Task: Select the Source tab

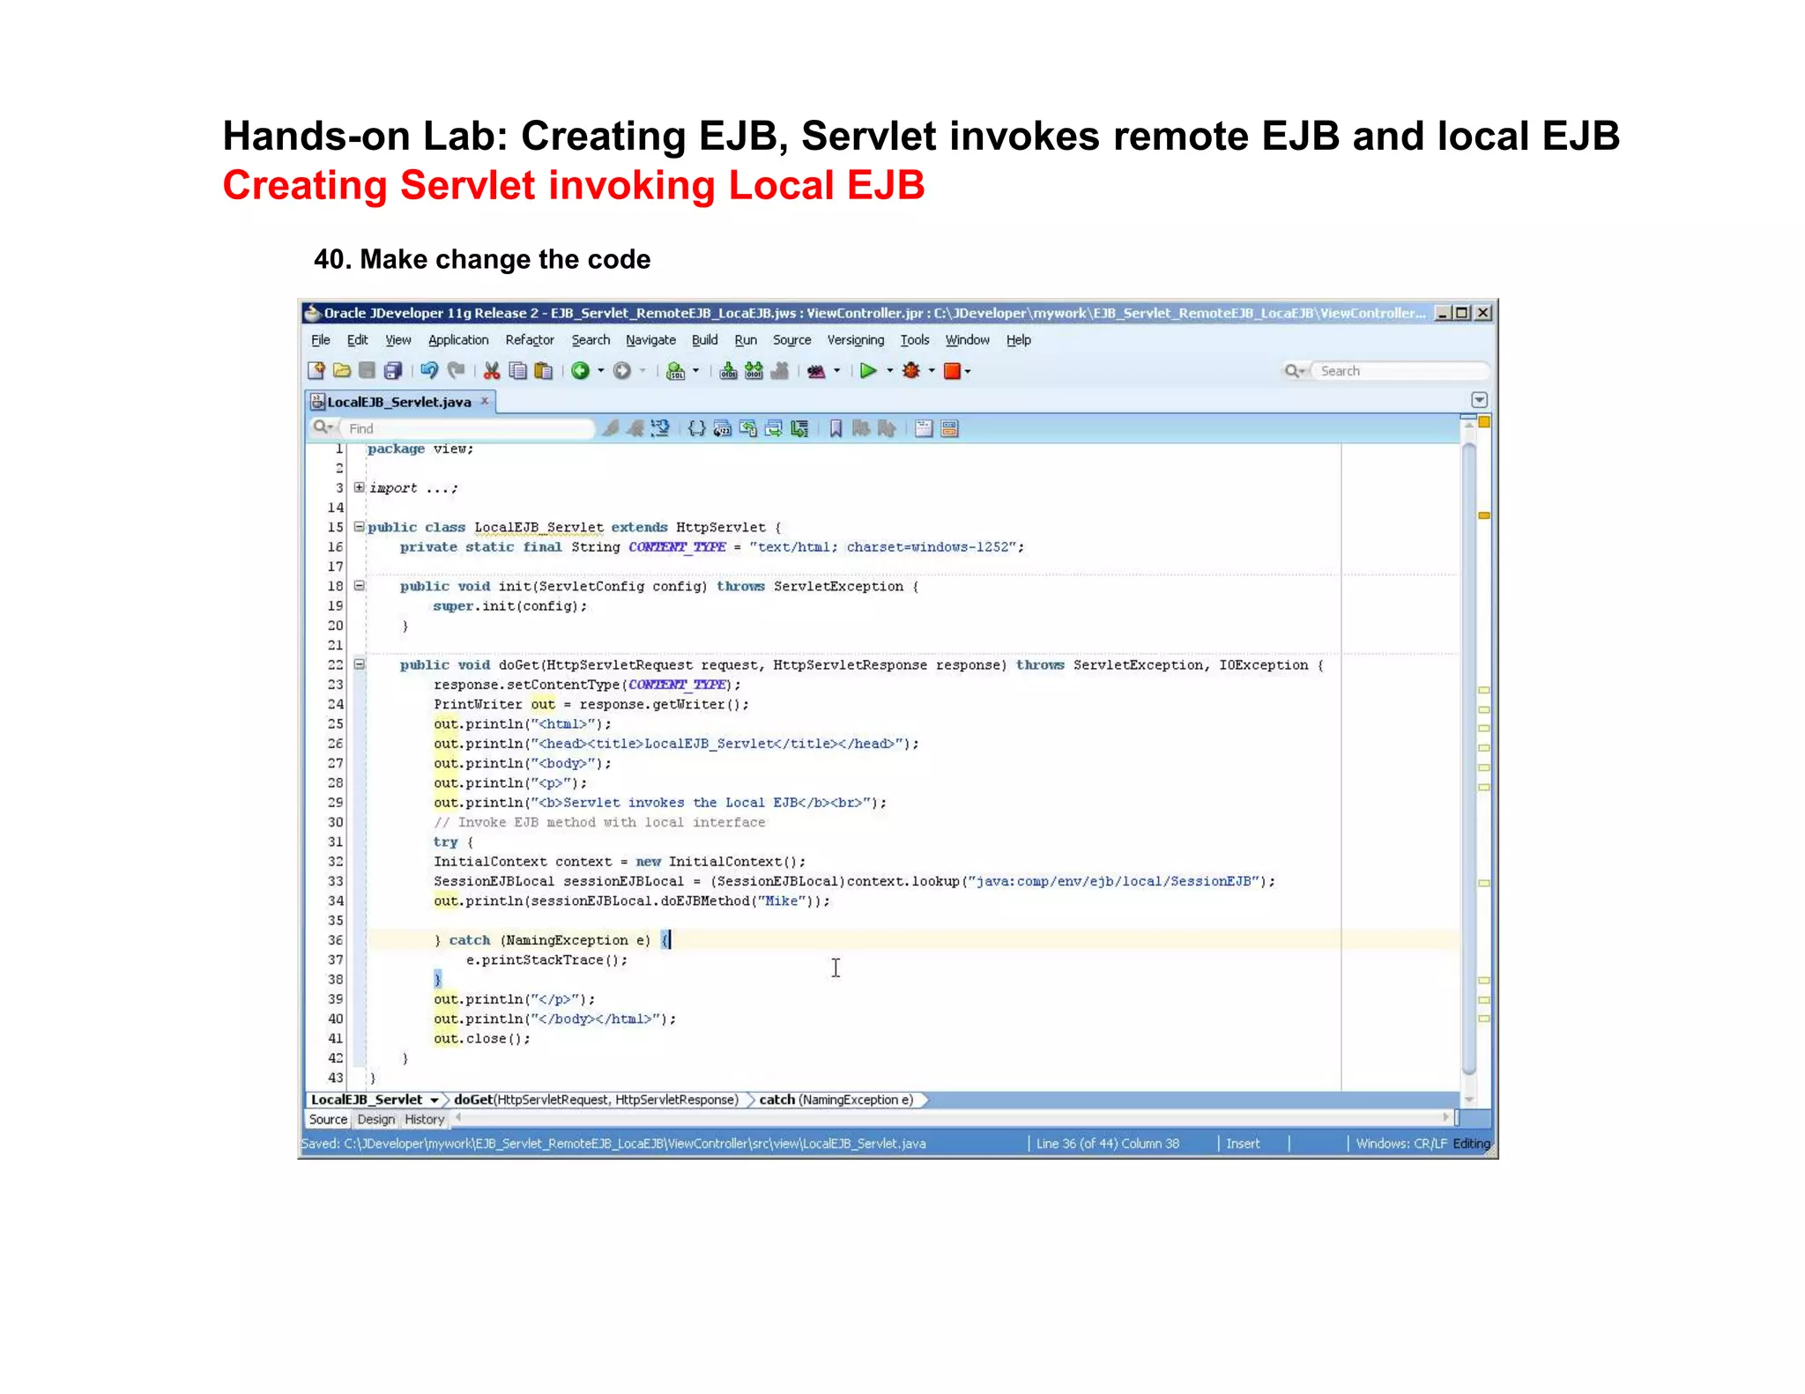Action: coord(328,1119)
